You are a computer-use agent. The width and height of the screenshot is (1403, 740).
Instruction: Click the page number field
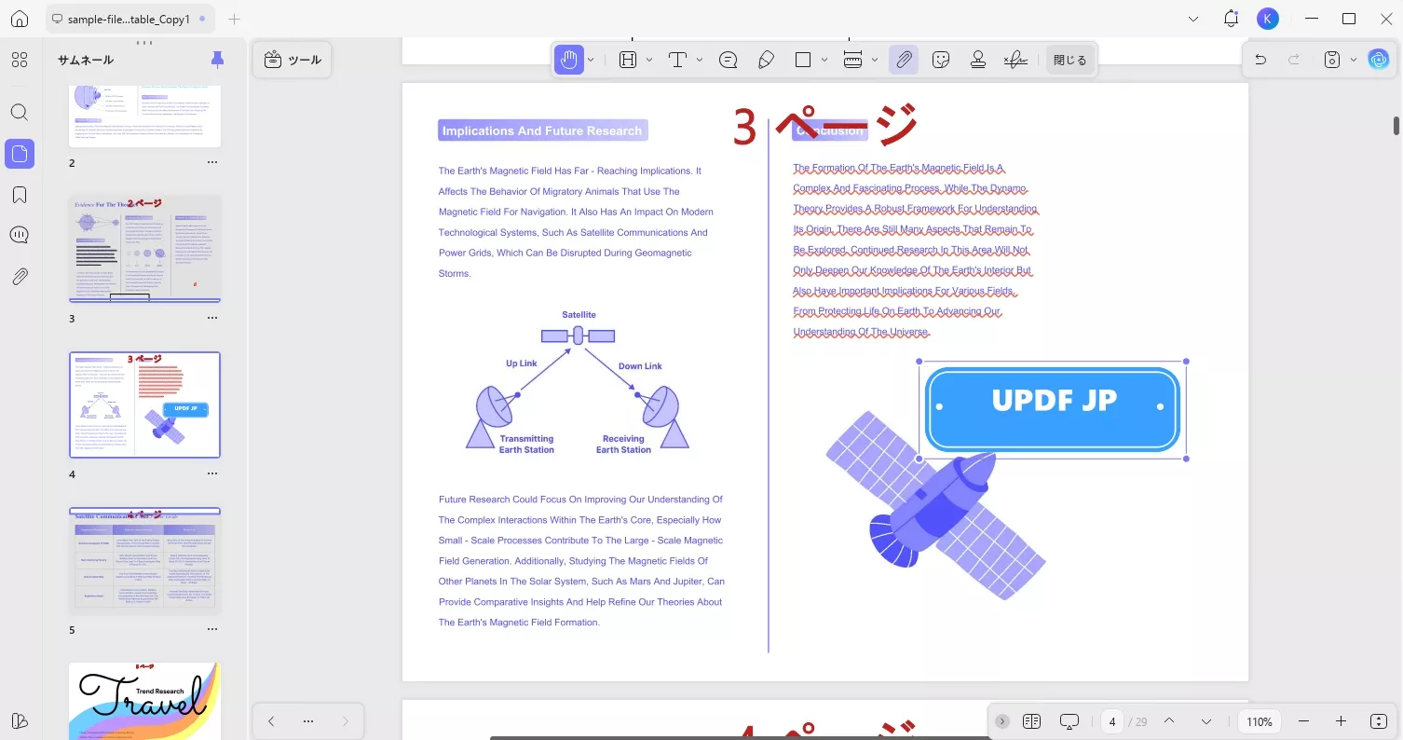(x=1112, y=721)
